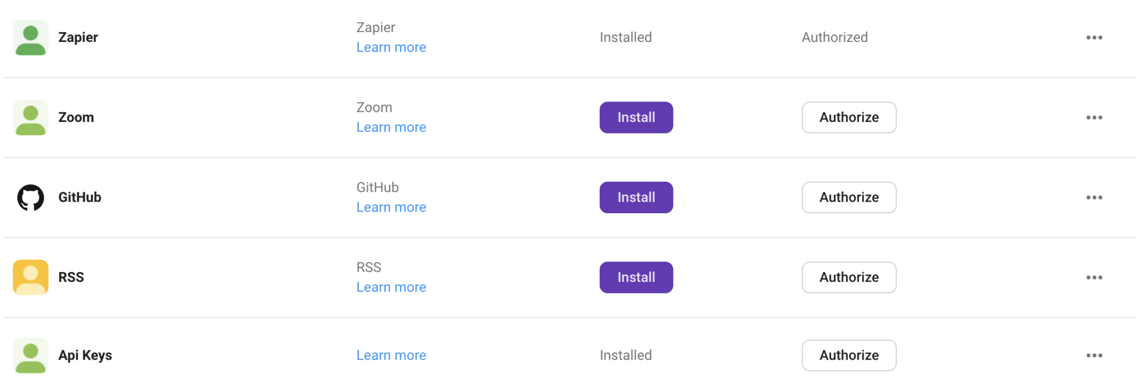Install the GitHub integration

click(x=636, y=197)
